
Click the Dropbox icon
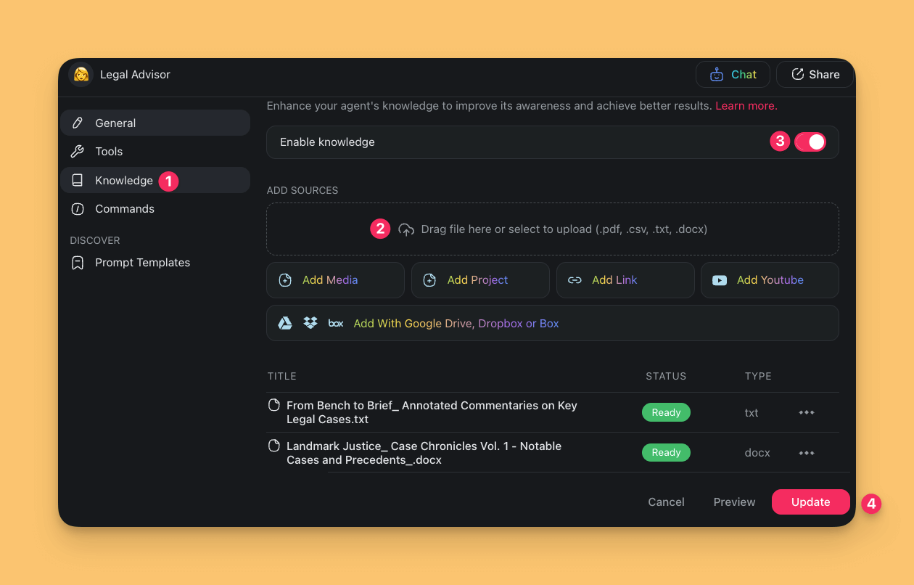pyautogui.click(x=310, y=323)
